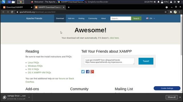Click the 10:20 PM clock in panel
183x102 pixels.
[148, 2]
